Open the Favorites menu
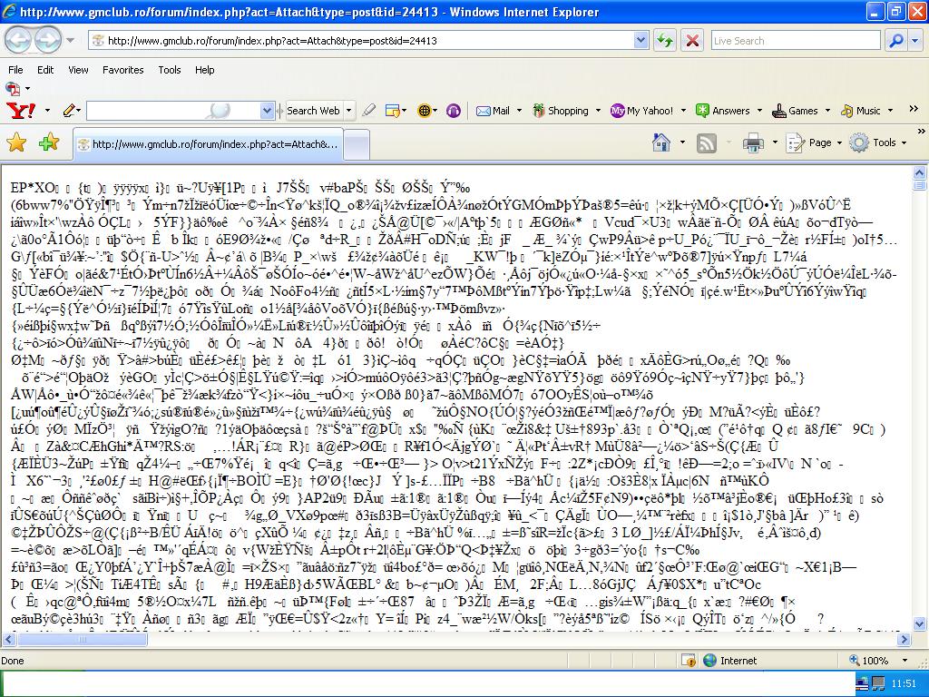929x697 pixels. coord(122,70)
